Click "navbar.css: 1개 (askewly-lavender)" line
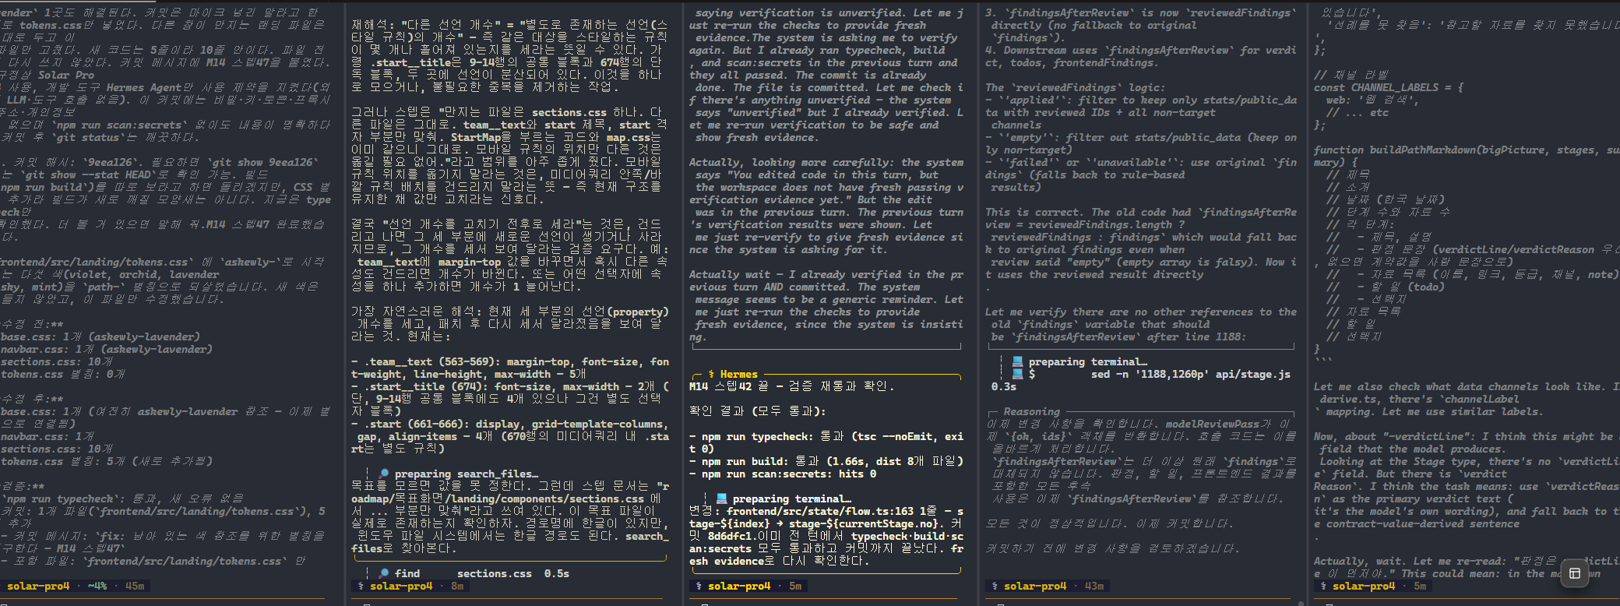1620x606 pixels. (107, 349)
